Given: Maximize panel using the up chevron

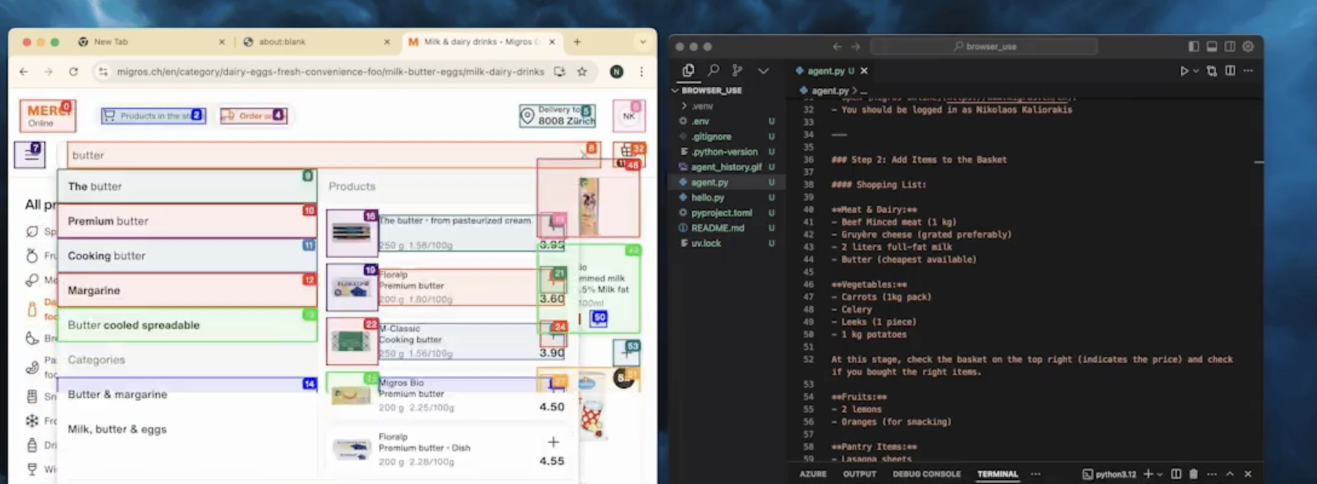Looking at the screenshot, I should (x=1230, y=474).
